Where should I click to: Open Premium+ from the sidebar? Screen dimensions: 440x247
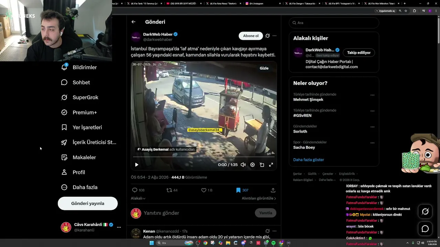pyautogui.click(x=79, y=113)
